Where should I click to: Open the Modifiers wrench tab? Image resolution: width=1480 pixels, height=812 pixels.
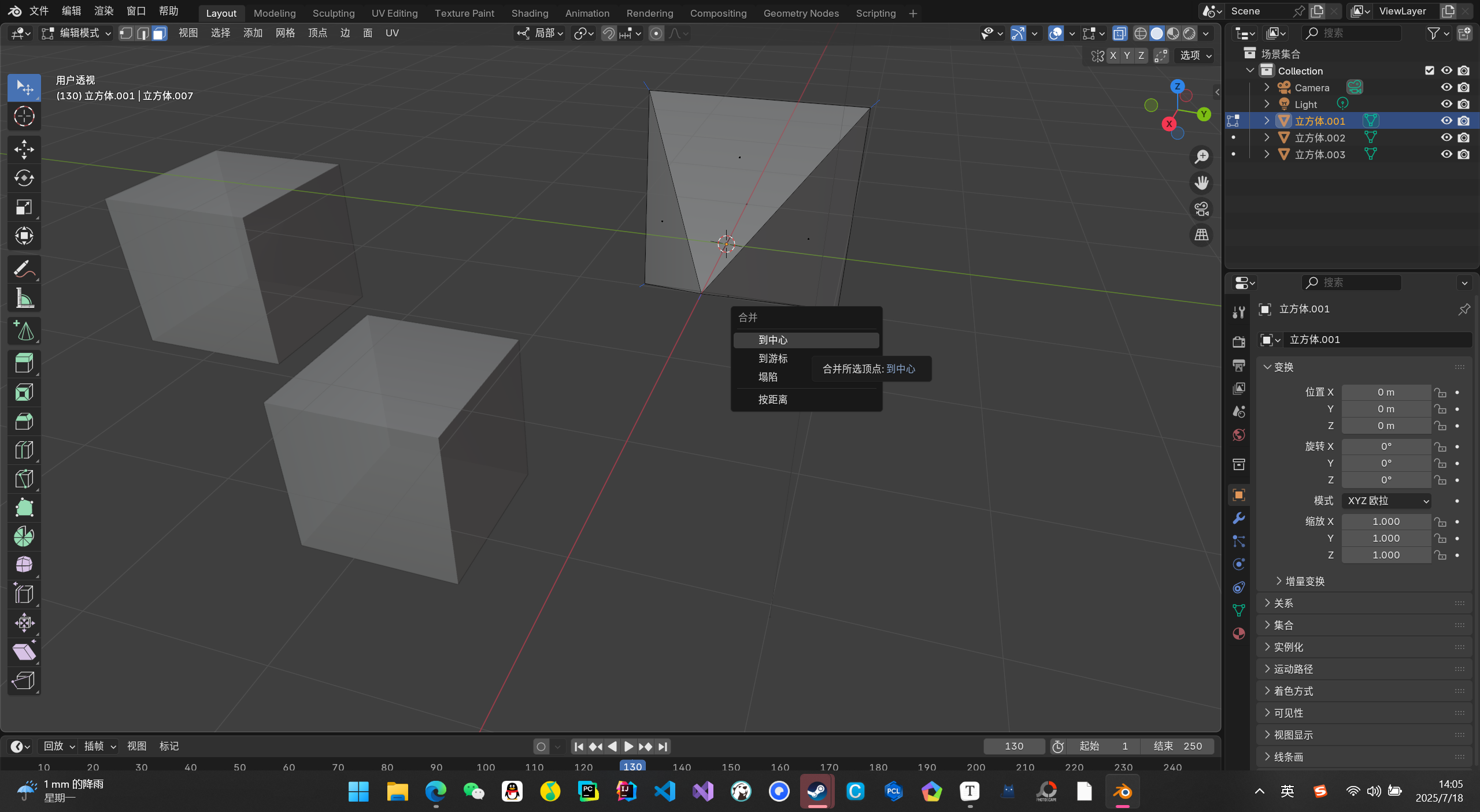click(x=1238, y=518)
